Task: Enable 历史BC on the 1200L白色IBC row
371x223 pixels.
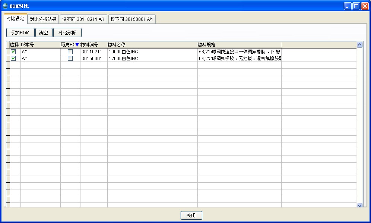Action: (x=70, y=58)
